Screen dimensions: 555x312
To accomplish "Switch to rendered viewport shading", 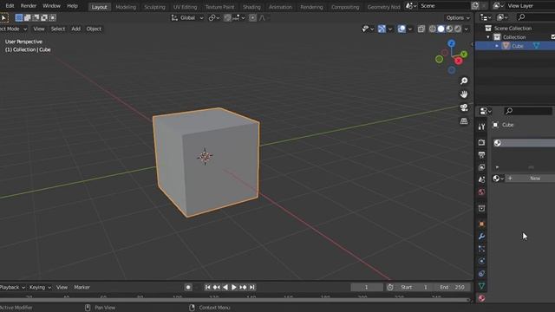I will click(x=458, y=29).
